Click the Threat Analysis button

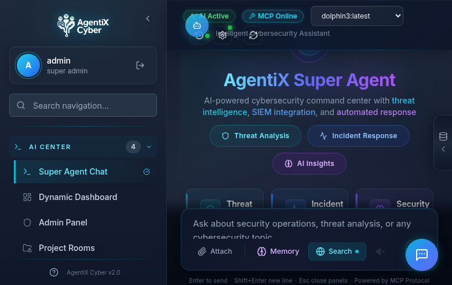pos(255,136)
